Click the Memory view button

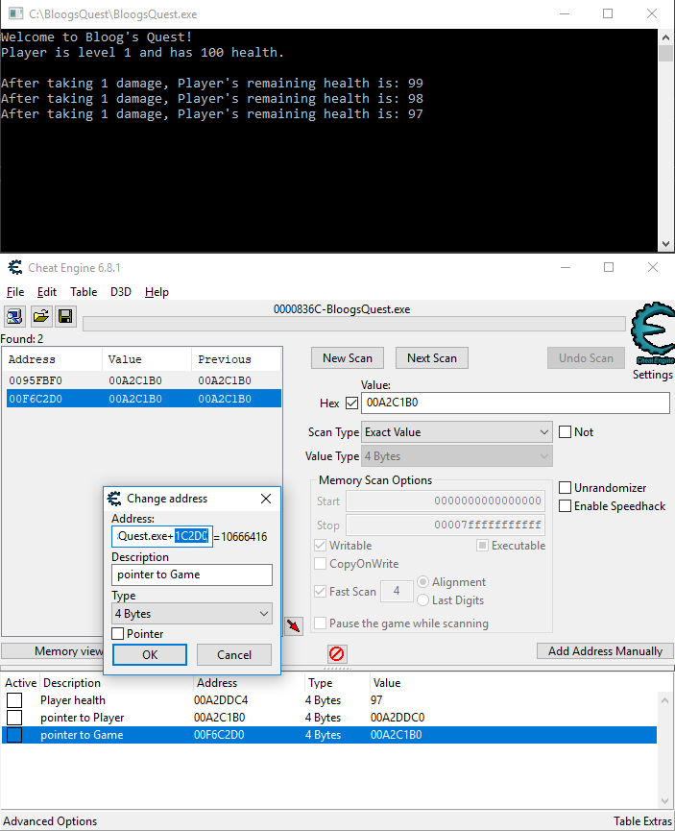coord(53,650)
